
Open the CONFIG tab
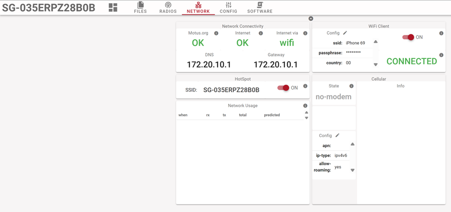(x=228, y=7)
